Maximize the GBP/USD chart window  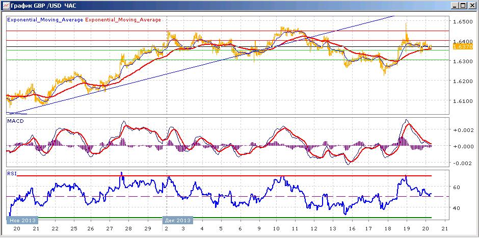(463, 5)
